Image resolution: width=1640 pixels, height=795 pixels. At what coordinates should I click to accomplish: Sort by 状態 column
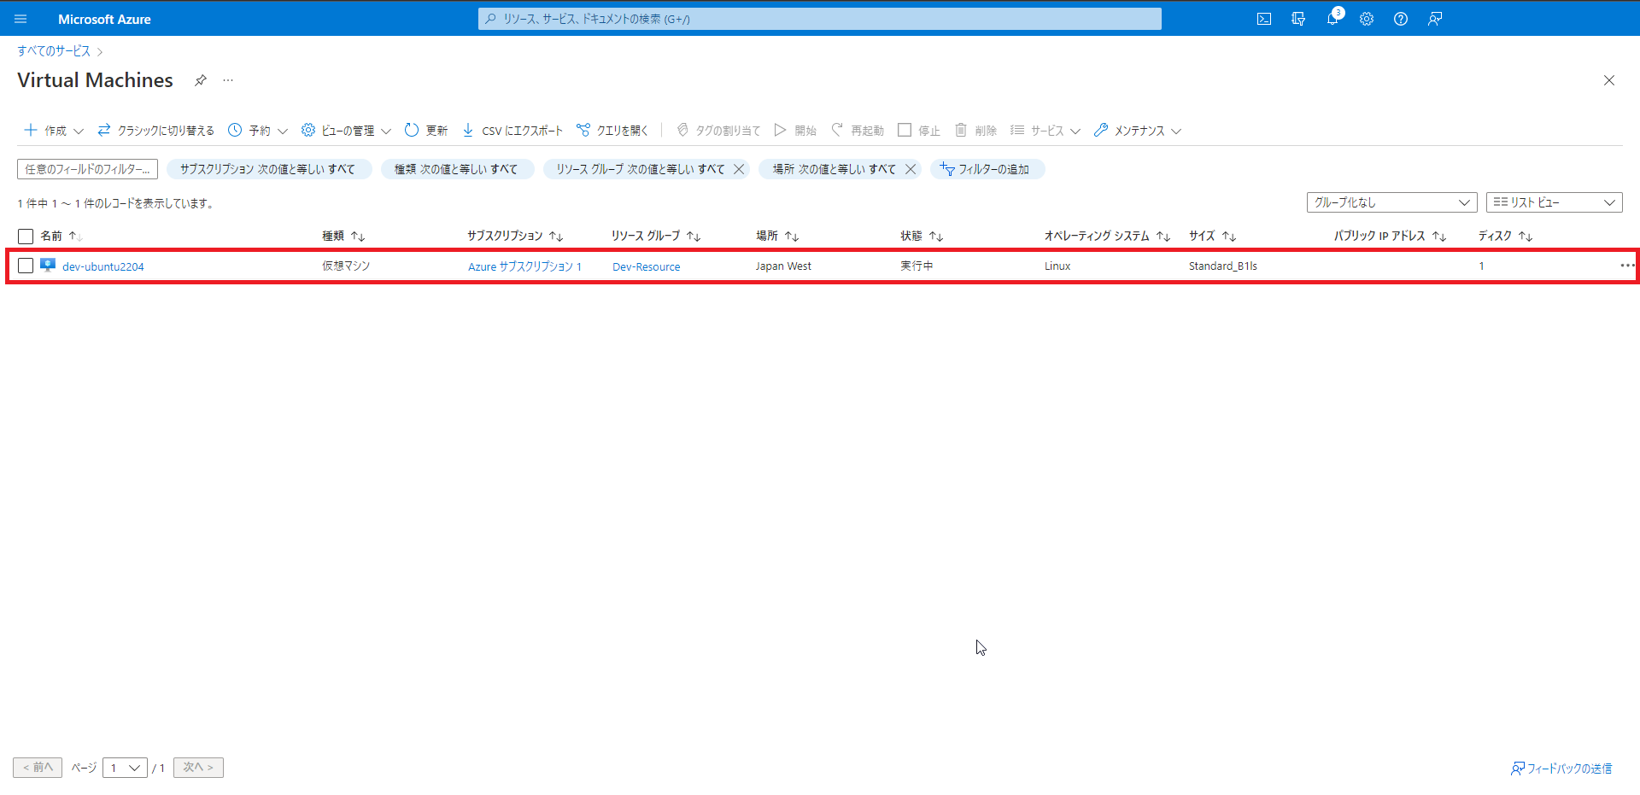(922, 236)
